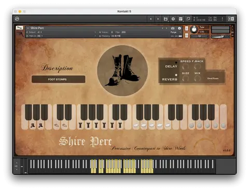Screen dimensions: 249x191
Task: Click the Tune knob
Action: click(x=194, y=30)
